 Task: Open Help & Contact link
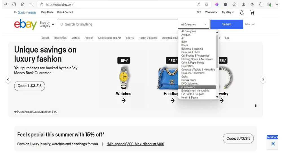coord(65,12)
